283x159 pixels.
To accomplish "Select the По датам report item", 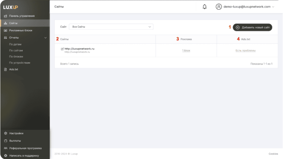I will tap(16, 44).
